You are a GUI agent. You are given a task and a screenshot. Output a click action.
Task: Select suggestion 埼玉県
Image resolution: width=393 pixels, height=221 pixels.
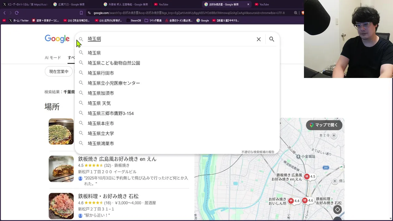(177, 53)
